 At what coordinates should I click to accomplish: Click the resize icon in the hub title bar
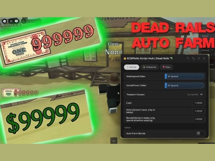pos(198,58)
